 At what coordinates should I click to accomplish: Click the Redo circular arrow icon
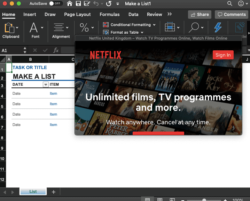(109, 3)
